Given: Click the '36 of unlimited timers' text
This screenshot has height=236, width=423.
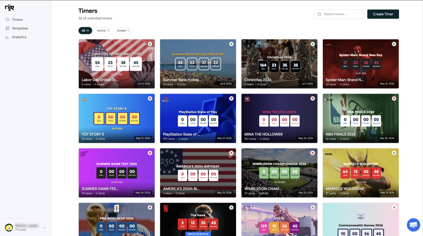Looking at the screenshot, I should pos(95,18).
